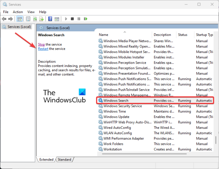This screenshot has height=169, width=219.
Task: Click the Restart the service link
Action: point(43,49)
